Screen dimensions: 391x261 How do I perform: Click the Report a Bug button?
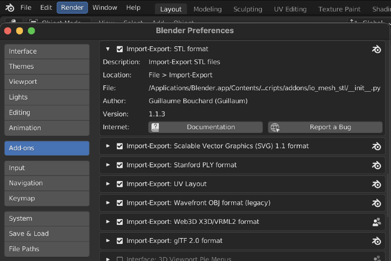(x=325, y=127)
